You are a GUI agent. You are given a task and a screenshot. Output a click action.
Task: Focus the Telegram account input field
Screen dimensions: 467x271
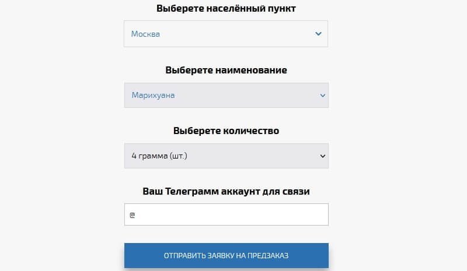click(226, 214)
